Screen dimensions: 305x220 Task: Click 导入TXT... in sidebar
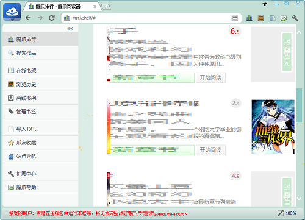pos(40,129)
